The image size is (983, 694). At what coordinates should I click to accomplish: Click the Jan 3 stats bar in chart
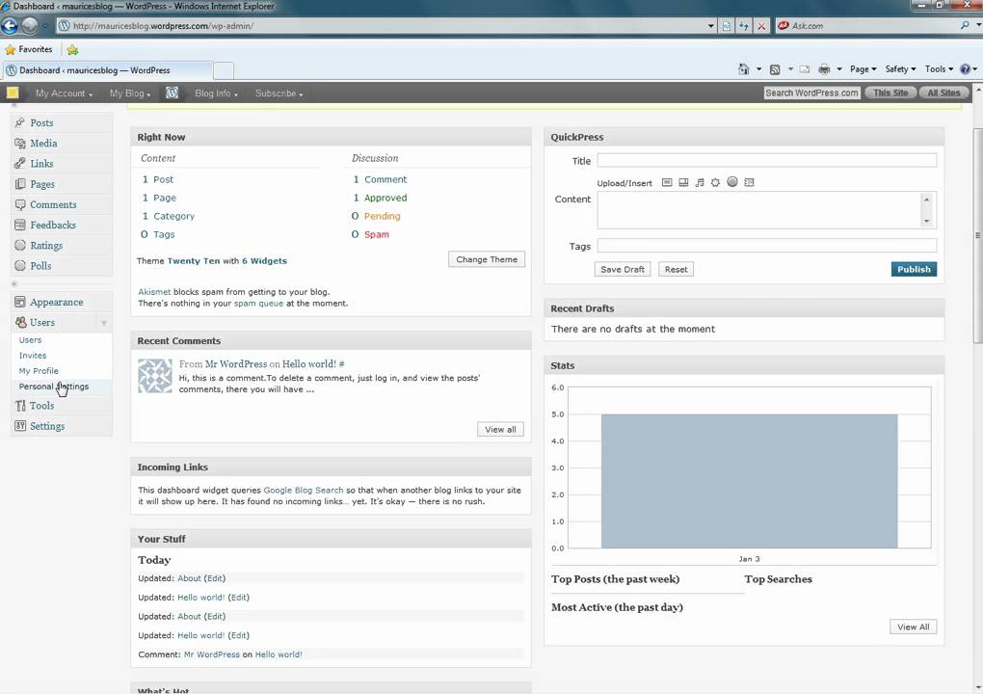(x=749, y=481)
